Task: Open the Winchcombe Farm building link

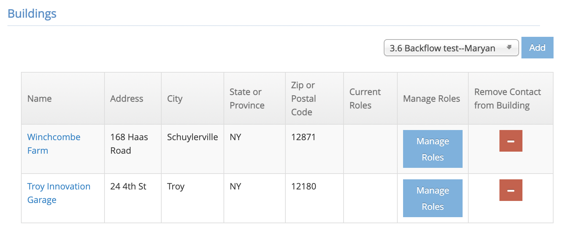Action: click(54, 144)
